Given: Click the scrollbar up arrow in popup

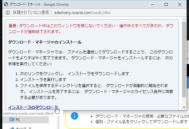Looking at the screenshot, I should coord(184,19).
